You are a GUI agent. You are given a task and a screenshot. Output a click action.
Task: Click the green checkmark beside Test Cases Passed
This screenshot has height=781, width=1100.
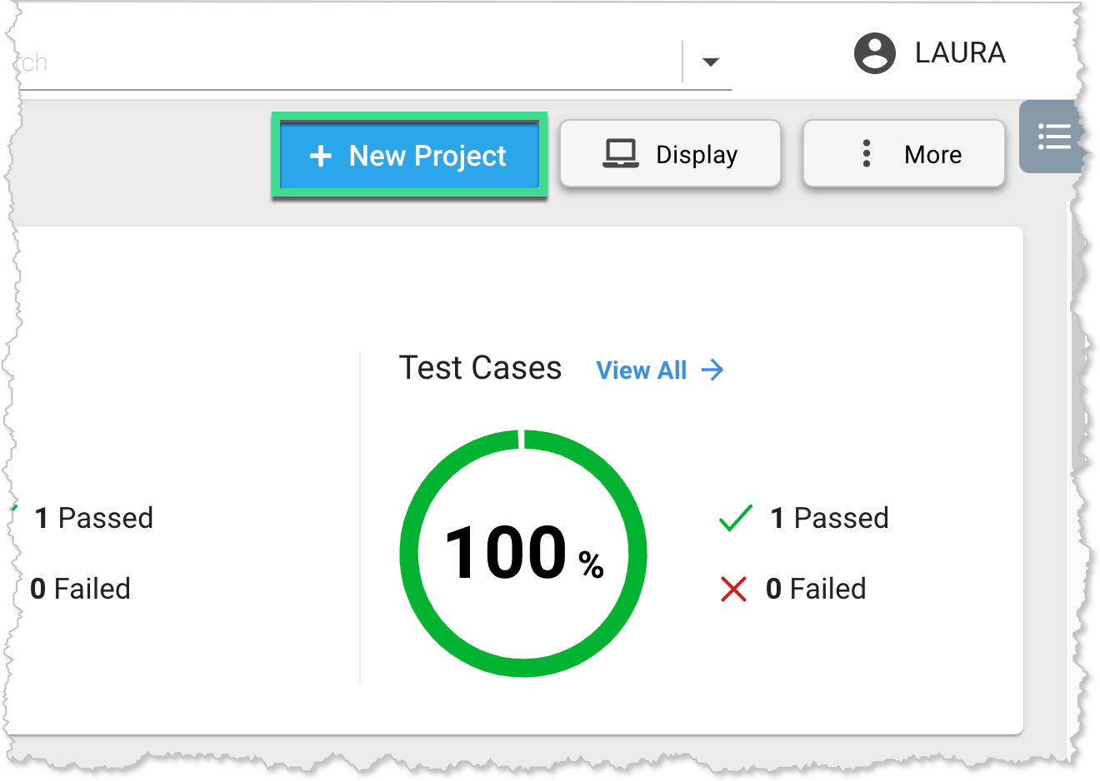[x=735, y=518]
